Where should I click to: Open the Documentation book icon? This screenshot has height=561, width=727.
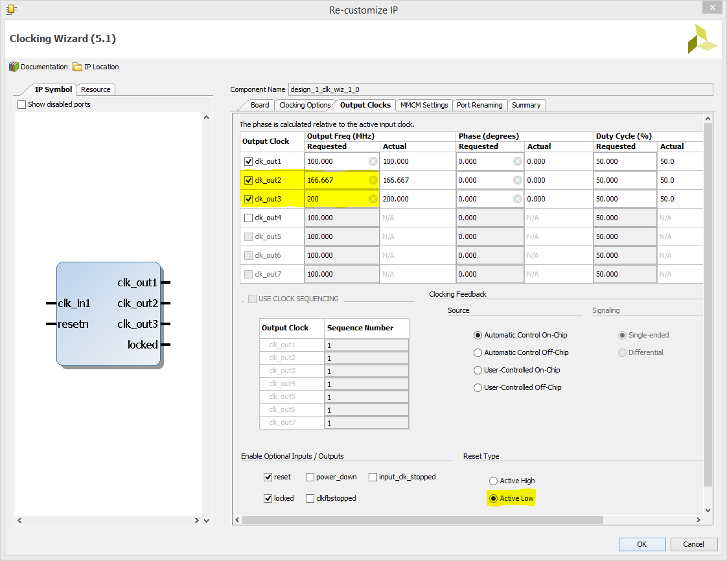click(x=14, y=67)
